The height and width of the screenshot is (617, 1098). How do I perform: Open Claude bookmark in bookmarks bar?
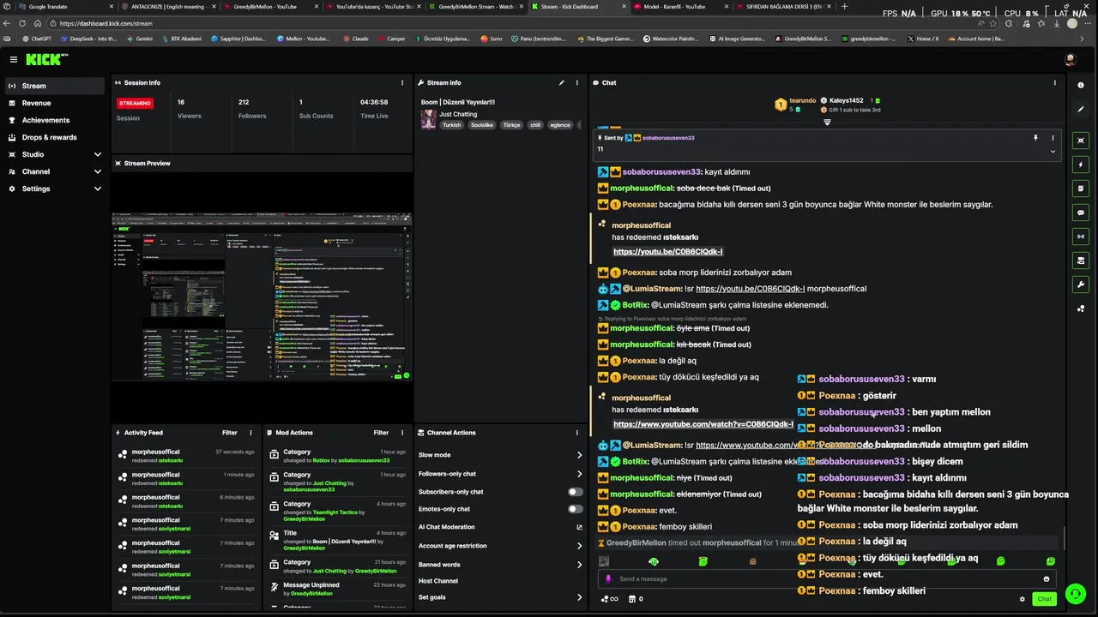(355, 39)
